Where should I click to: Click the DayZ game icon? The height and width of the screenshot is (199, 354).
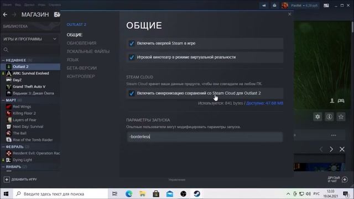(9, 80)
